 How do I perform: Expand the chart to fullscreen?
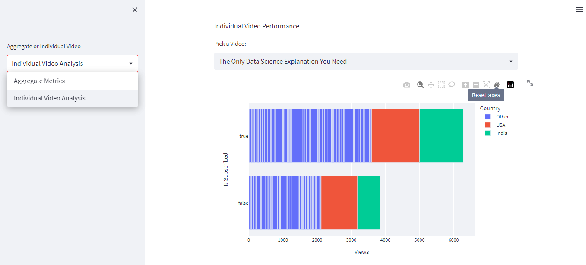tap(530, 83)
